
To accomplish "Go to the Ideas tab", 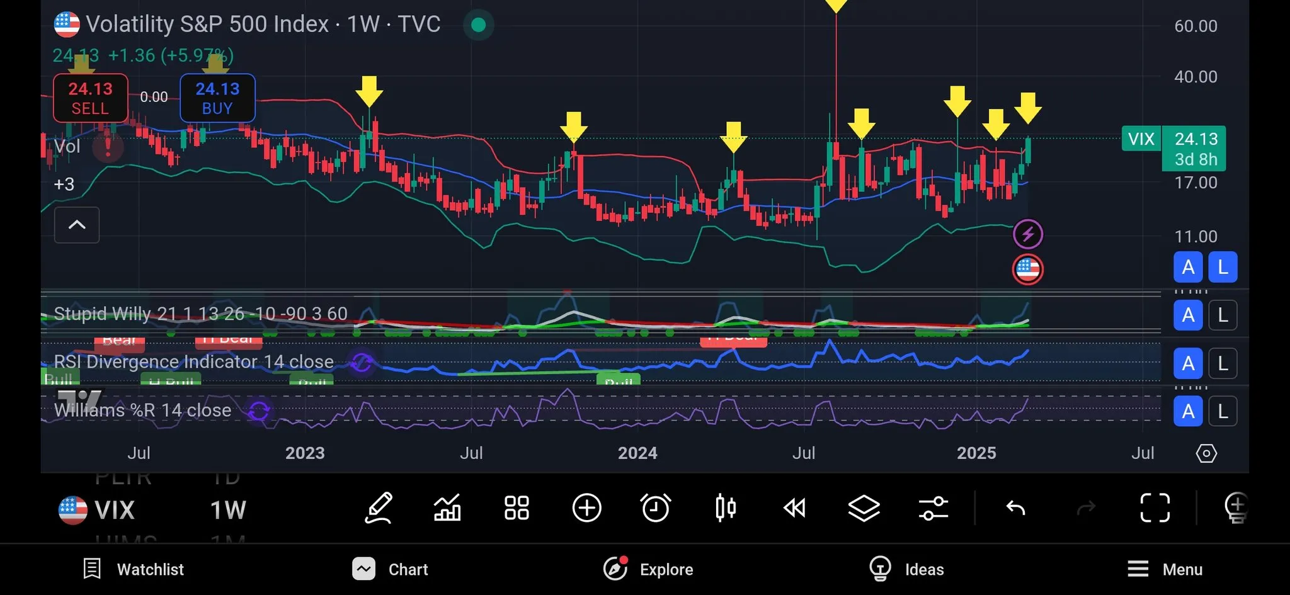I will pyautogui.click(x=906, y=569).
